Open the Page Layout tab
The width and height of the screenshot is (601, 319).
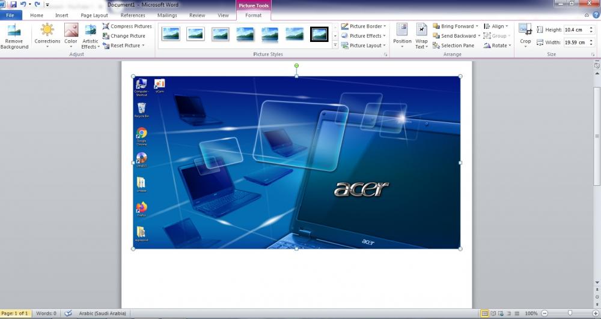[x=94, y=16]
